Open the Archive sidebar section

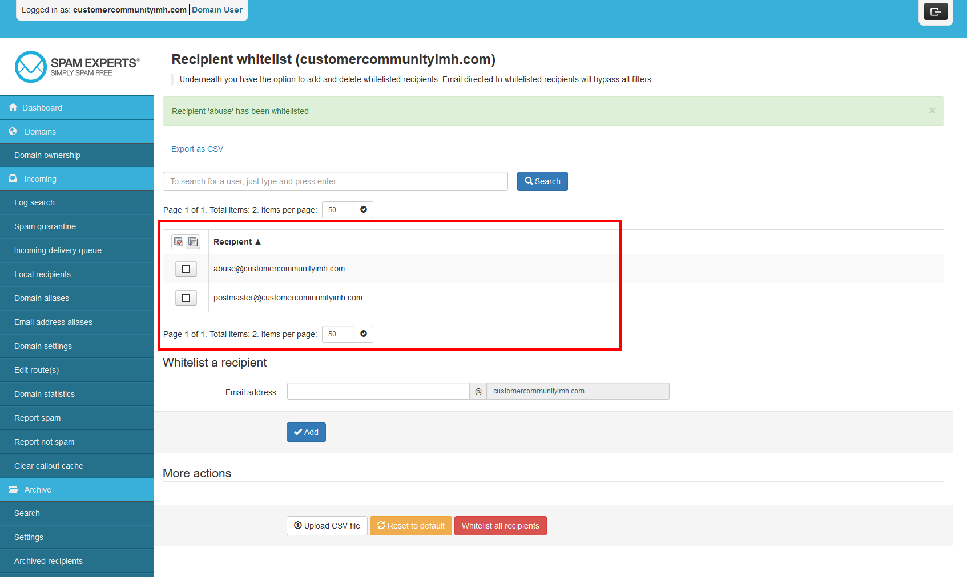click(77, 489)
